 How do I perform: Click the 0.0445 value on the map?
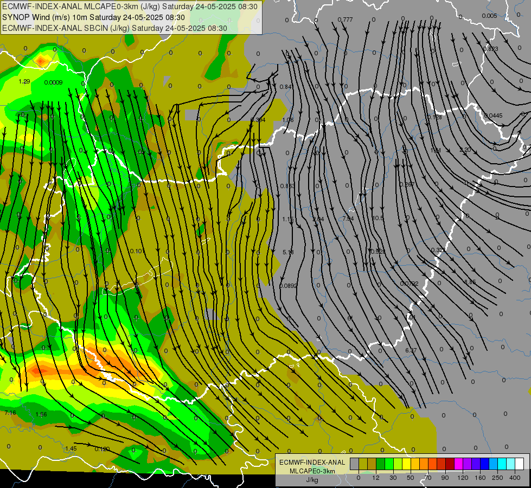[493, 115]
